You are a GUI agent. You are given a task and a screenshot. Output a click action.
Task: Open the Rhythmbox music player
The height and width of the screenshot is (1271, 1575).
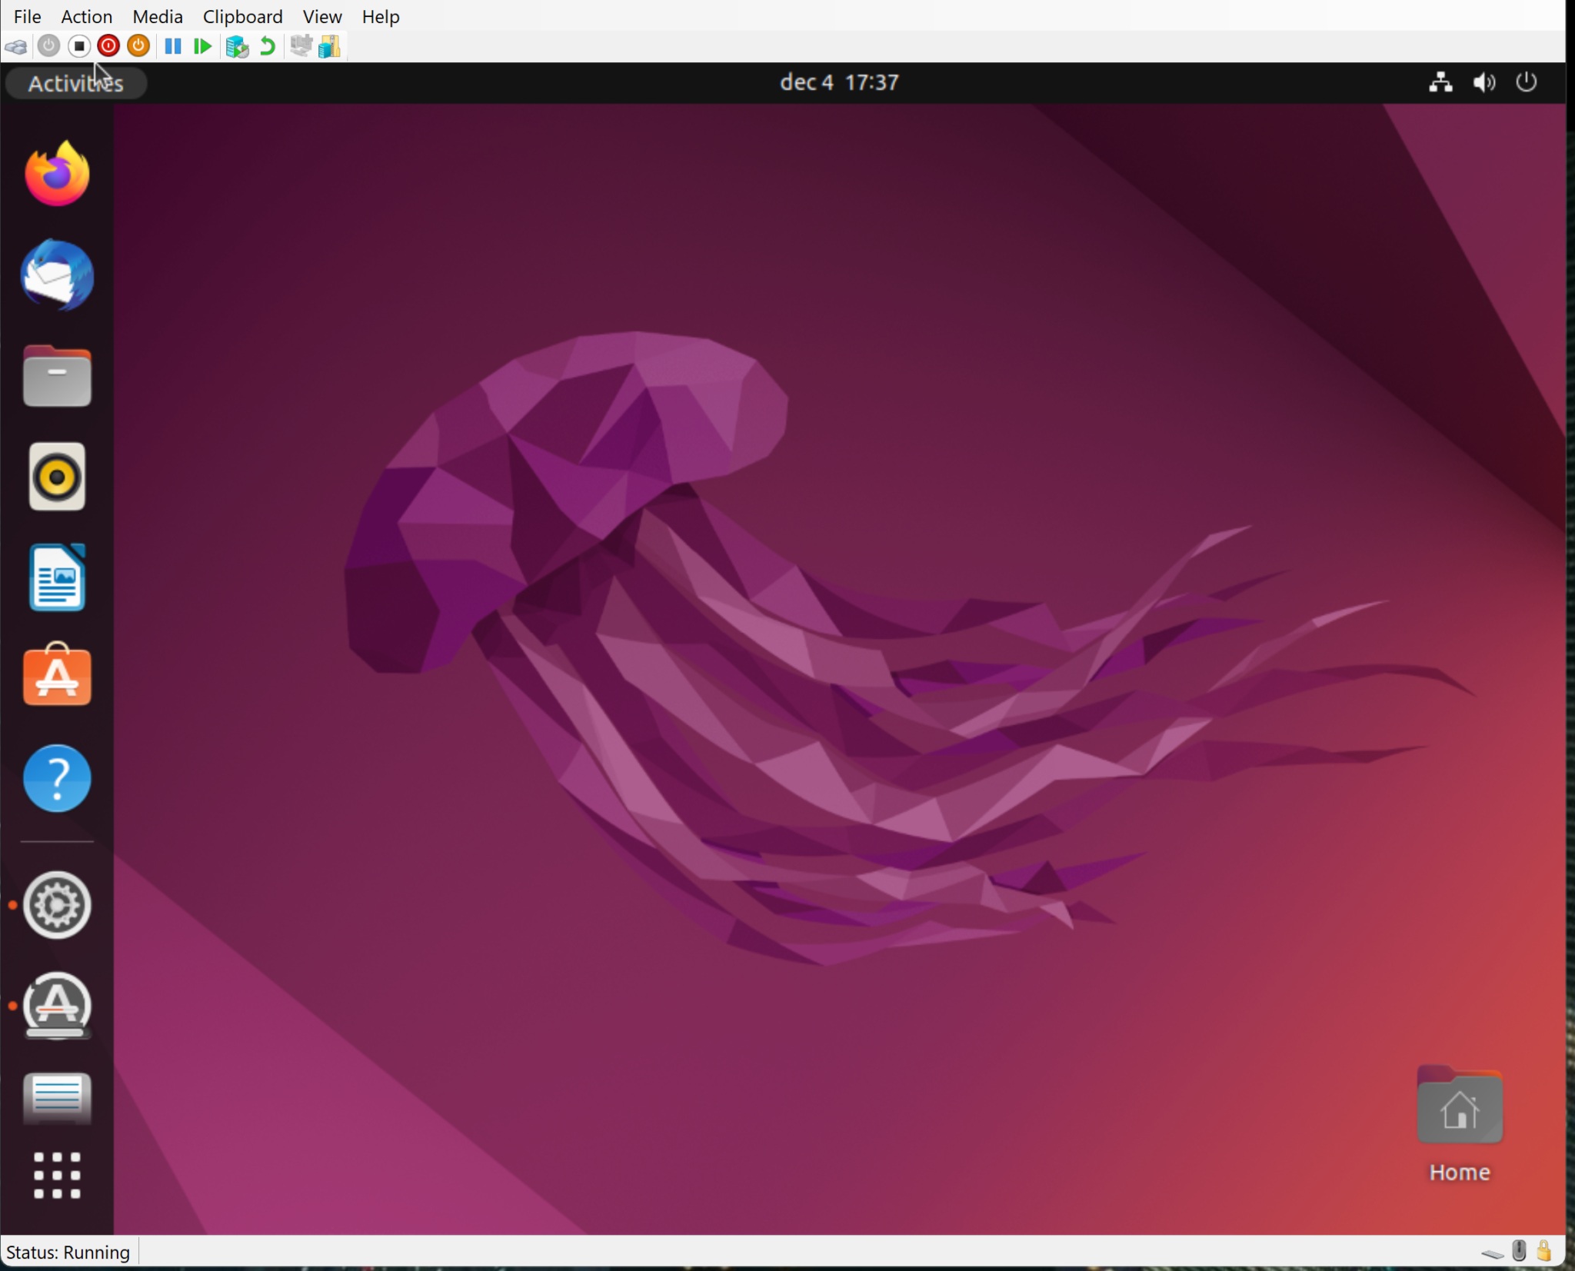click(56, 477)
